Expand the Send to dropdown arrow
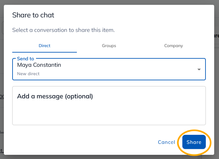This screenshot has height=159, width=219. pyautogui.click(x=199, y=69)
